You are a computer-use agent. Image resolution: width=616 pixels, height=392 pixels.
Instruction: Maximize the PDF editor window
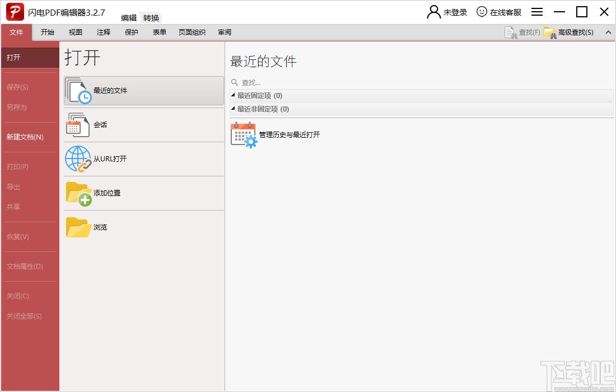(582, 12)
